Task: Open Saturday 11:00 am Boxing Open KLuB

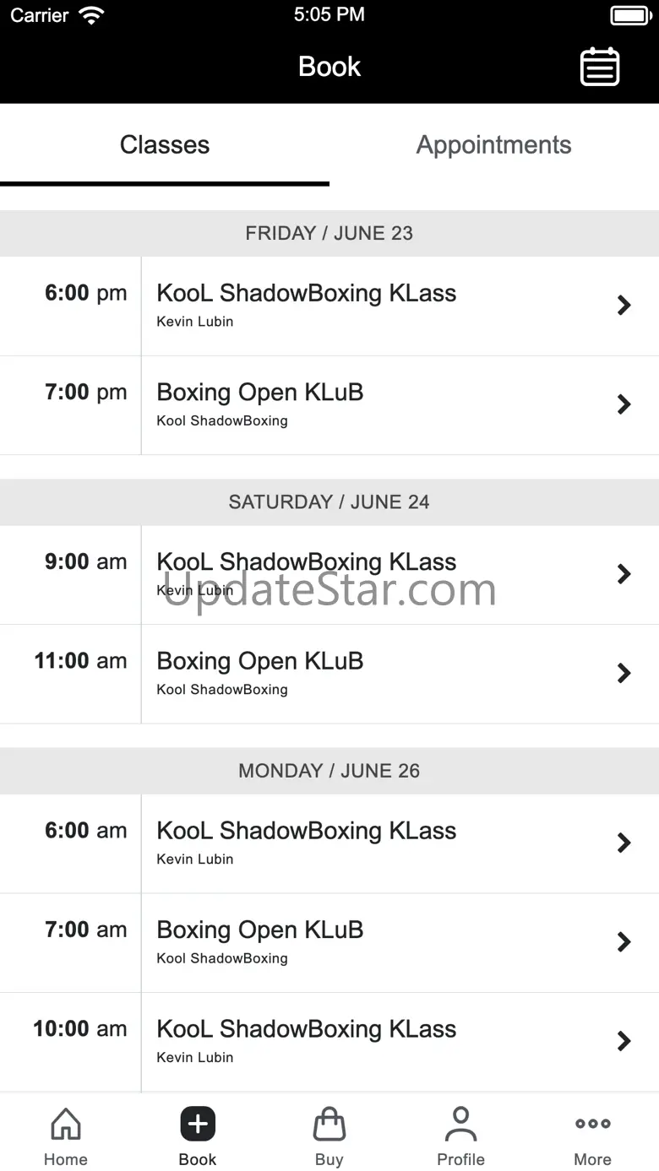Action: (x=329, y=674)
